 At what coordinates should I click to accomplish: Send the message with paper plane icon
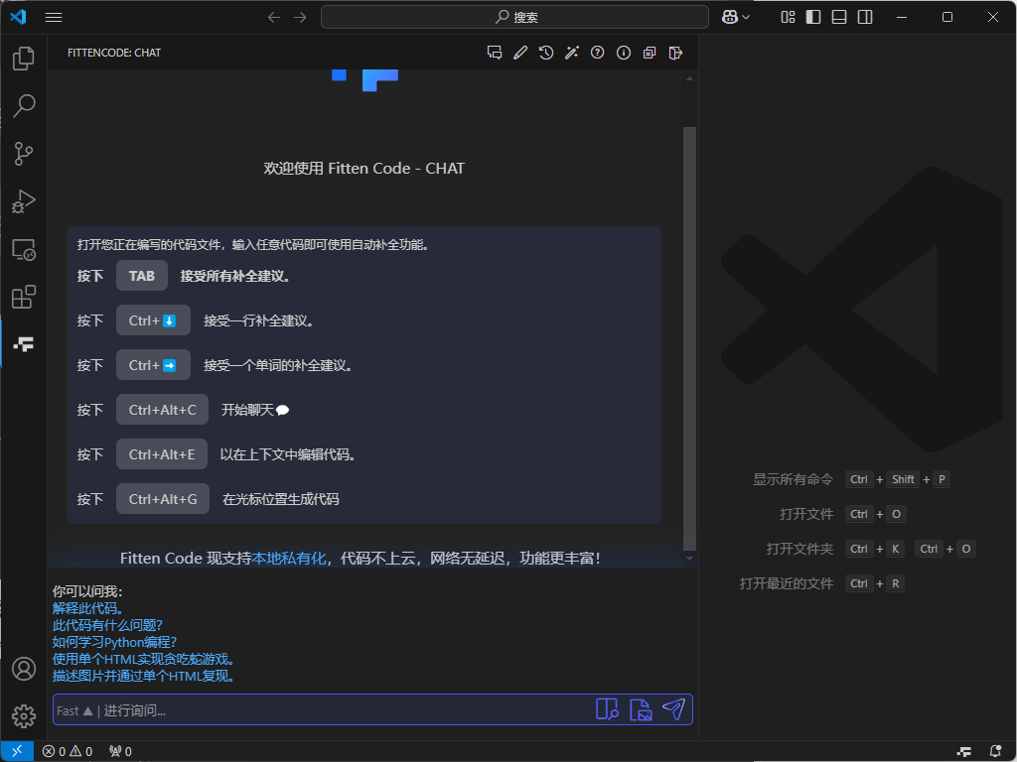674,708
